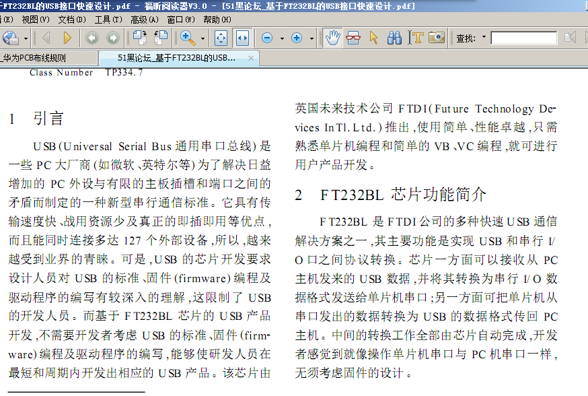Screen dimensions: 588x396
Task: Click the email globe icon
Action: (x=9, y=38)
